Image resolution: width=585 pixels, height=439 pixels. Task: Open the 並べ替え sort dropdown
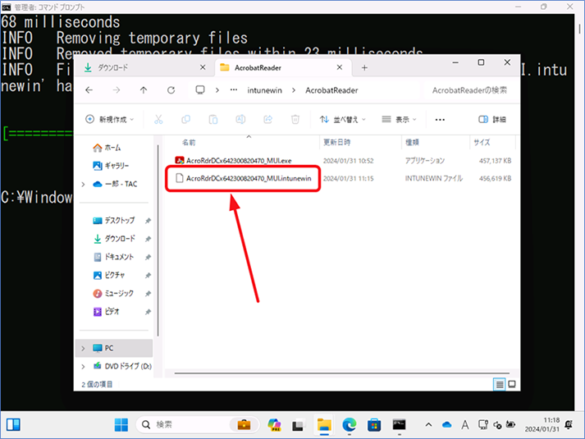pyautogui.click(x=342, y=119)
